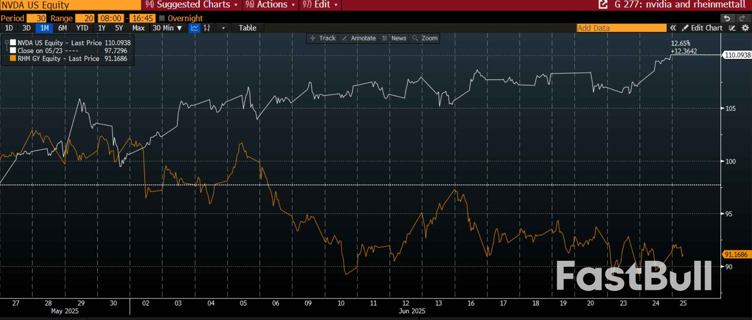Select the line chart type icon
Viewport: 752px width, 320px height.
tap(194, 28)
